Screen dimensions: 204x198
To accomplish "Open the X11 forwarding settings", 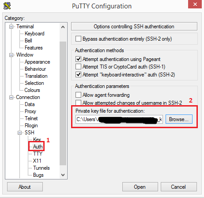I will click(x=37, y=161).
